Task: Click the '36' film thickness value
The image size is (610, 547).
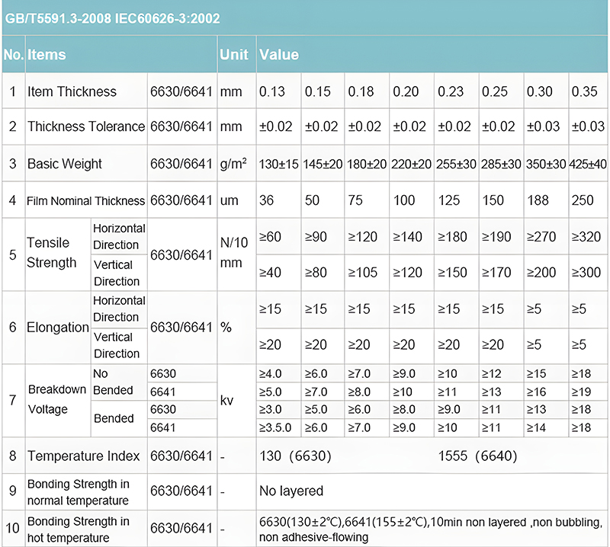Action: [x=266, y=200]
